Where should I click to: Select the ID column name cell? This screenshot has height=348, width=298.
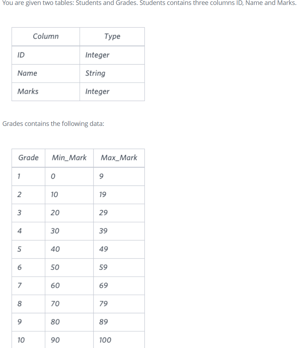[x=46, y=55]
